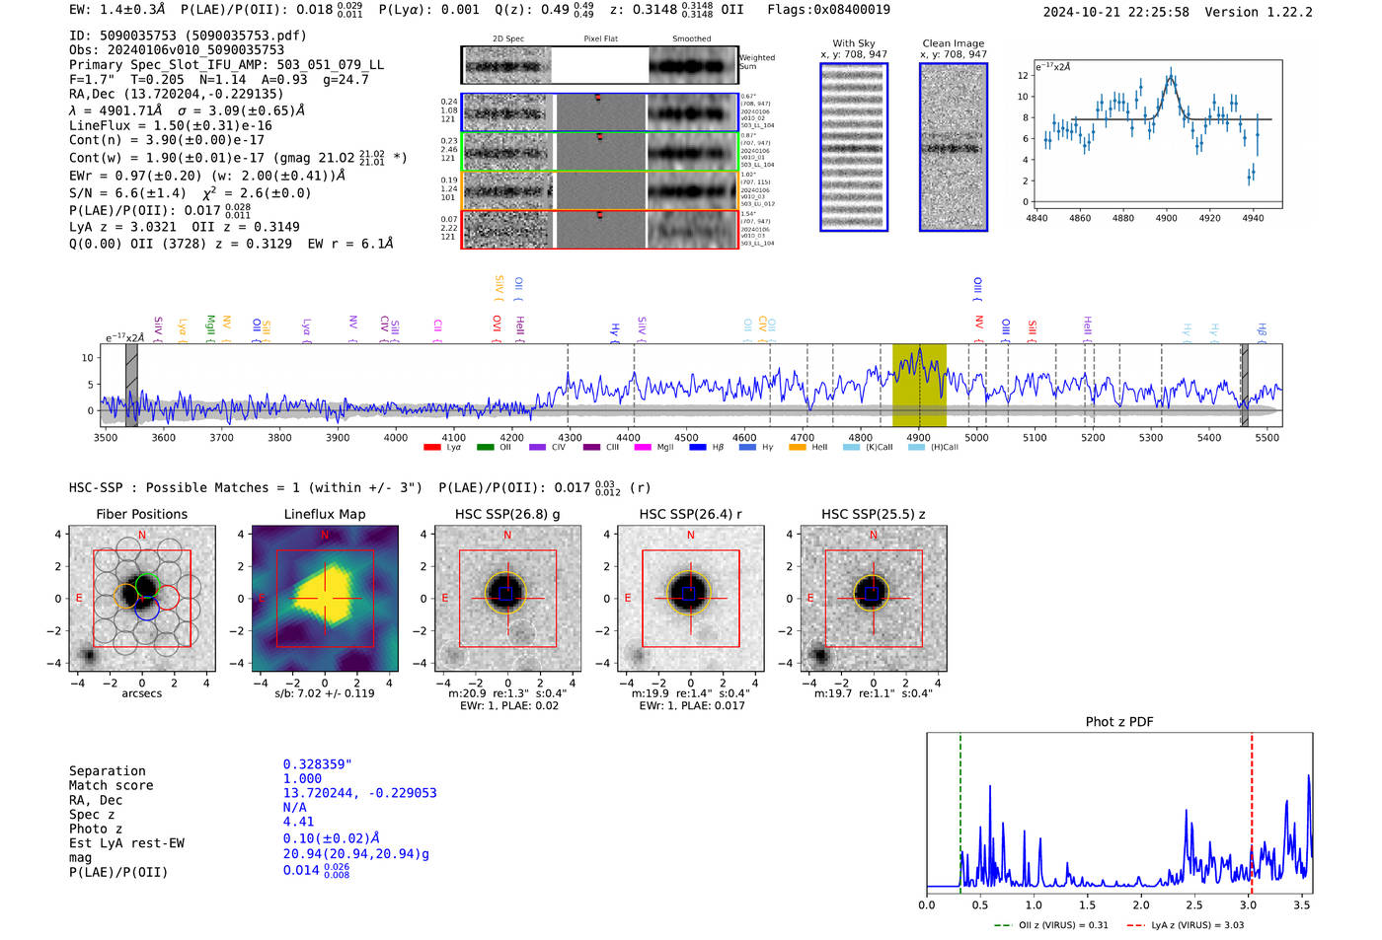This screenshot has width=1382, height=940.
Task: Open the Clean Image 2D cutout
Action: (x=954, y=147)
